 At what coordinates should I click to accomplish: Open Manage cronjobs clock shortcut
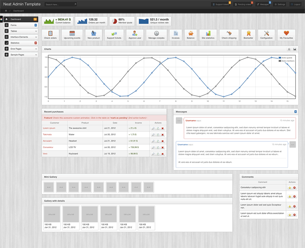coord(156,34)
